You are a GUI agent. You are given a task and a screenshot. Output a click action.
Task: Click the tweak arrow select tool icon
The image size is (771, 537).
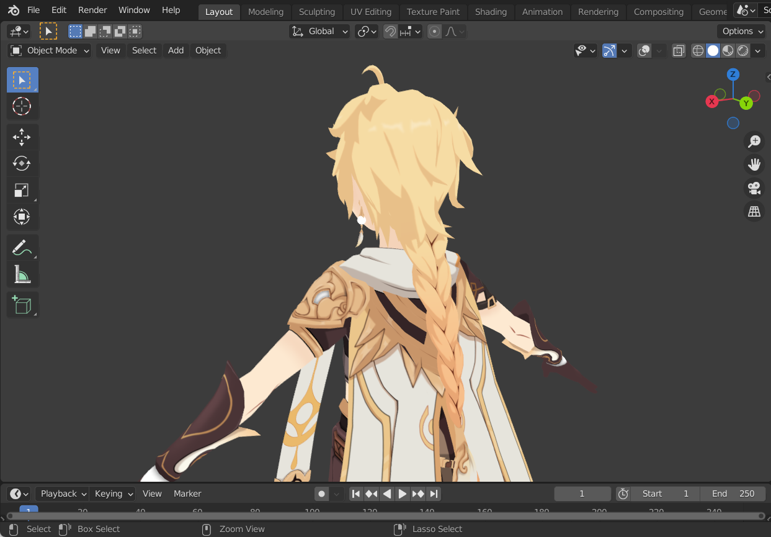[x=48, y=31]
